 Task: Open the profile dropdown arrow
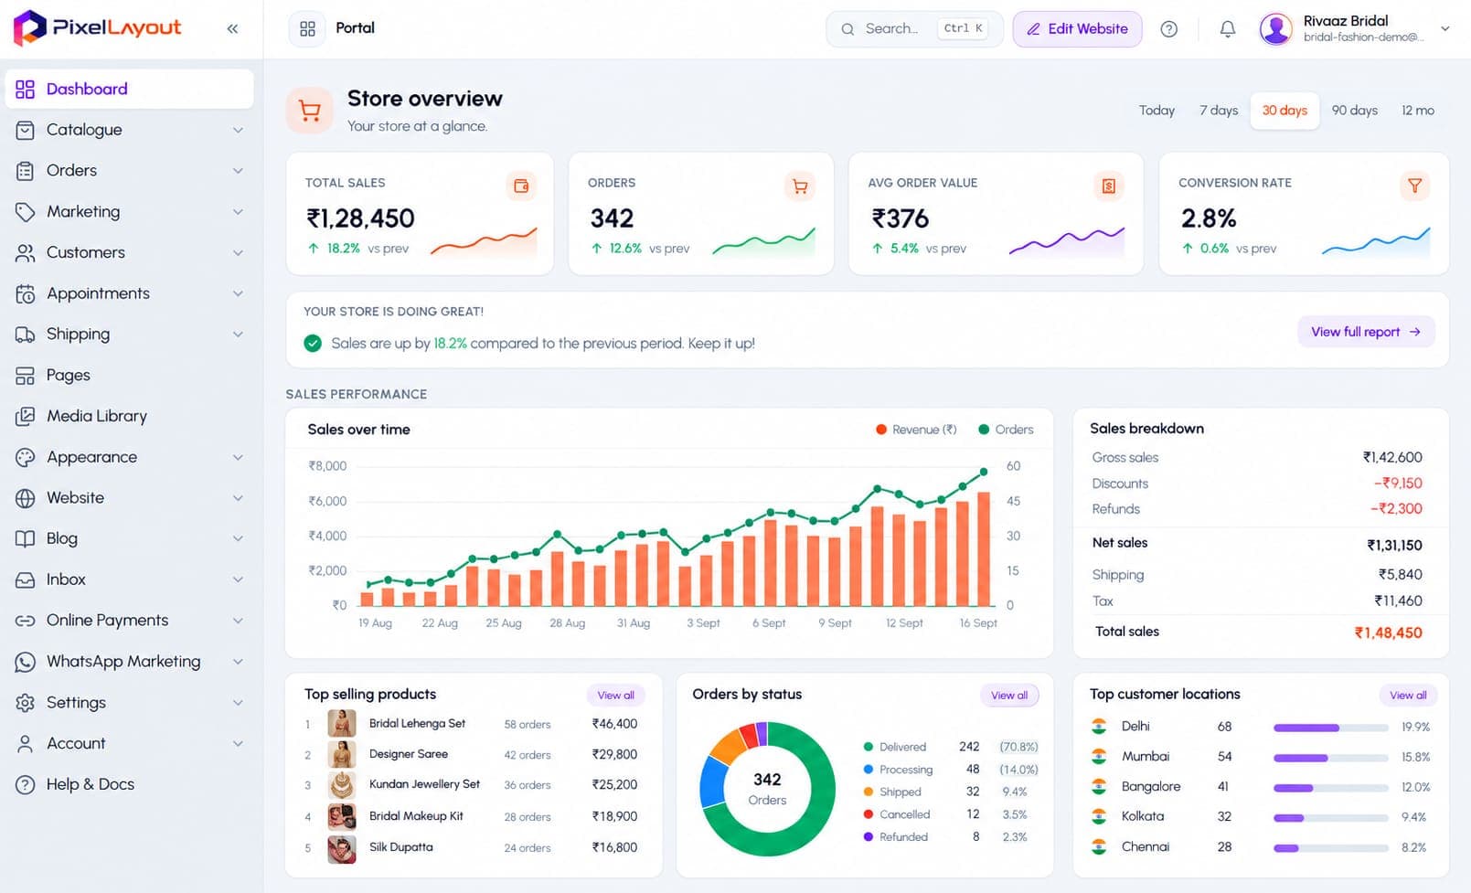[1445, 28]
